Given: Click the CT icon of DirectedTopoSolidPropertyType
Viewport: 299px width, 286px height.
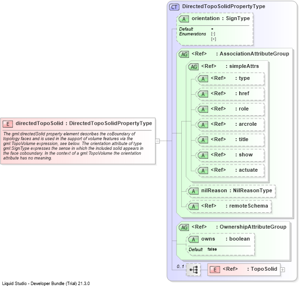Looking at the screenshot, I should 174,7.
